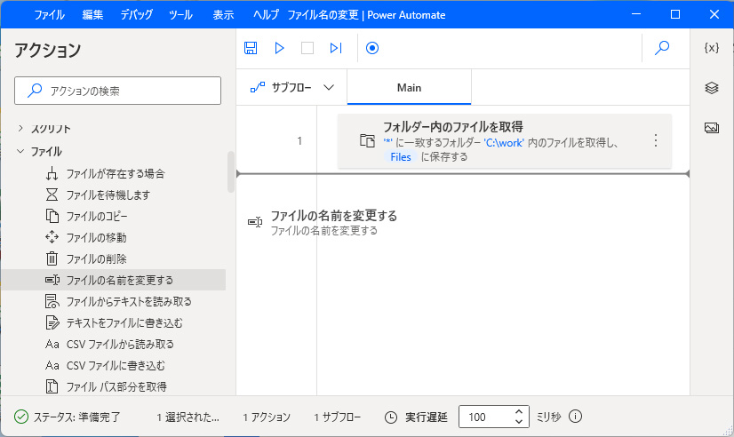
Task: Run the flow with play icon
Action: point(279,48)
